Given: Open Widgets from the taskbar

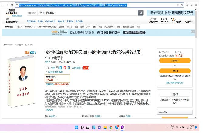Looking at the screenshot, I should tap(93, 128).
